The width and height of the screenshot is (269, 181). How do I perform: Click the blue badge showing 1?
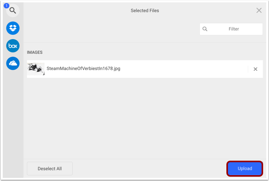[x=7, y=5]
